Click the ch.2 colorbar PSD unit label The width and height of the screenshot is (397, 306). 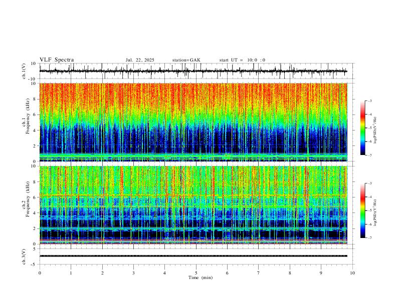(x=375, y=212)
